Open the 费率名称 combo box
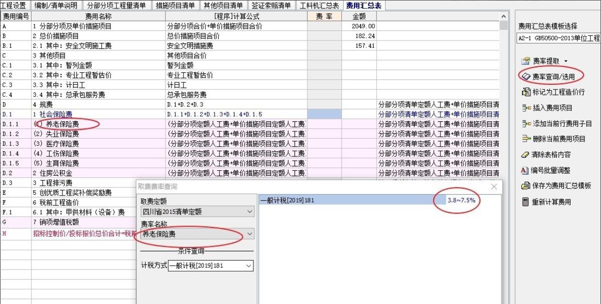The image size is (601, 304). coord(197,234)
